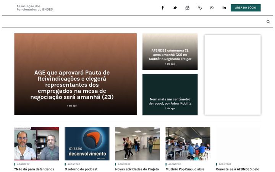
Task: Open the WhatsApp contact icon
Action: click(x=212, y=8)
